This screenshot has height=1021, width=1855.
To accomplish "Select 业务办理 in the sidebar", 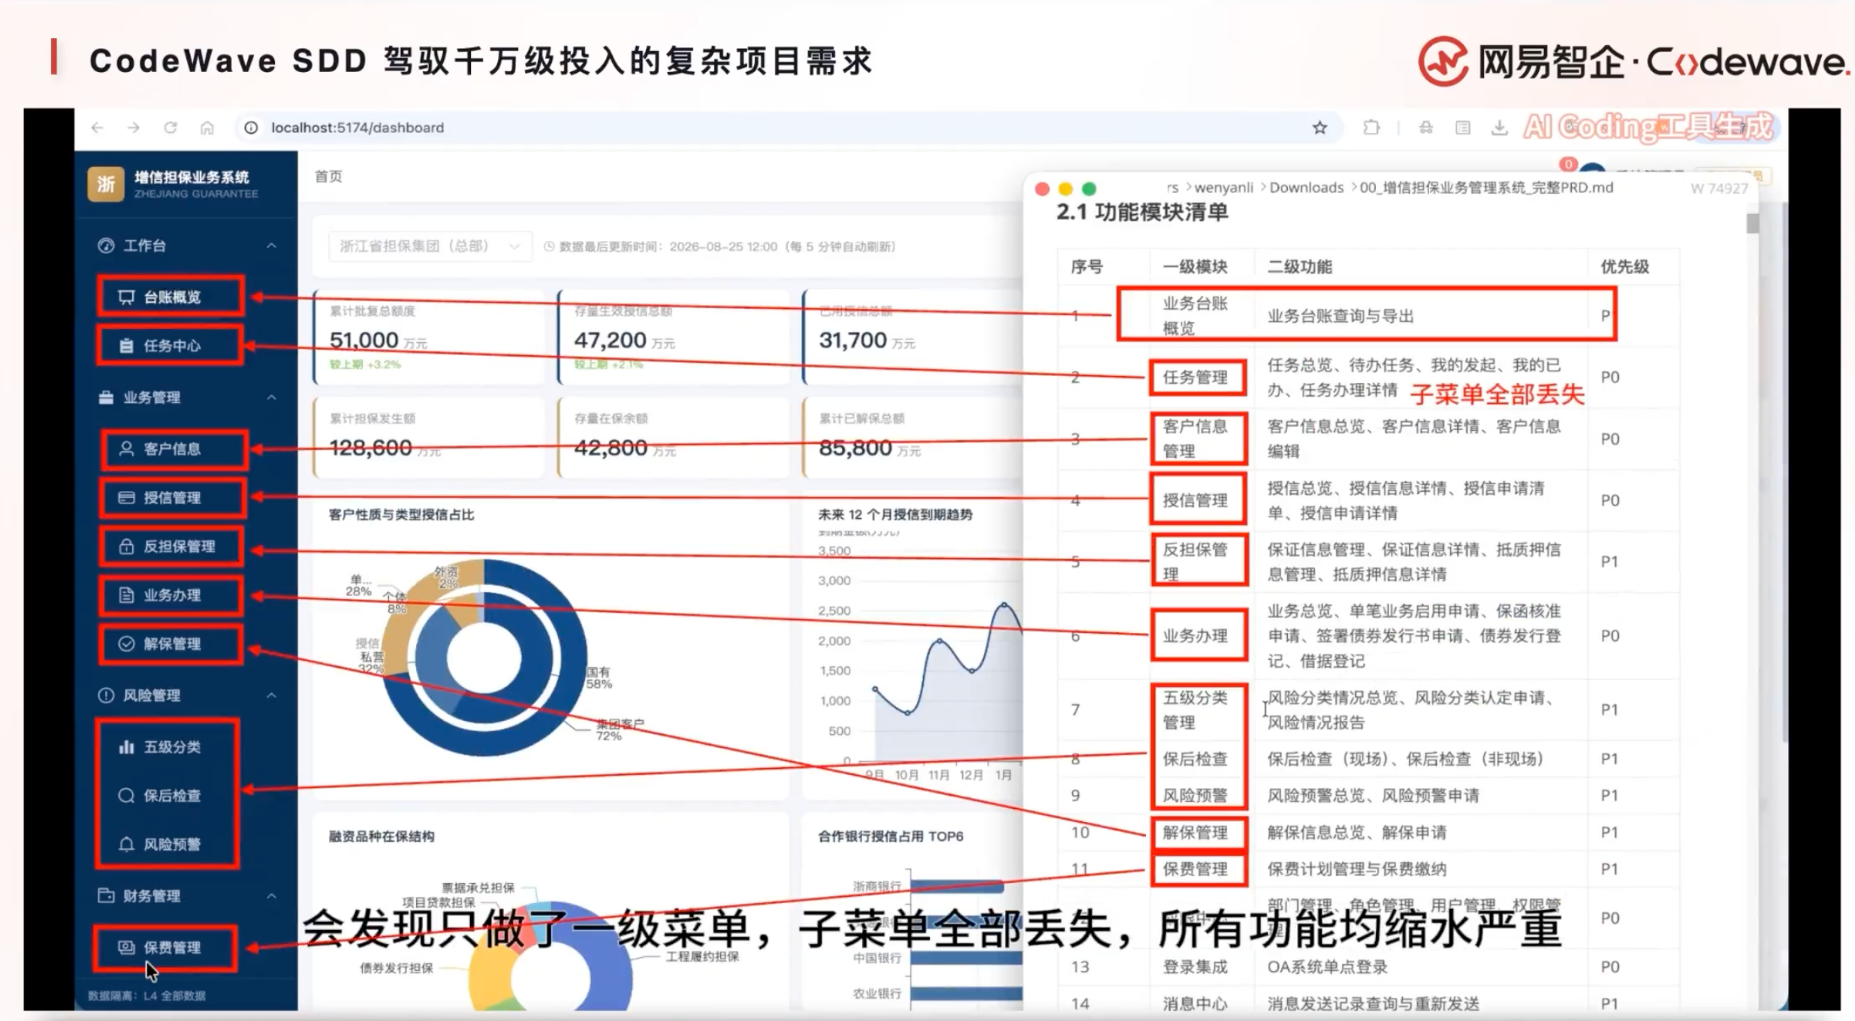I will 171,595.
